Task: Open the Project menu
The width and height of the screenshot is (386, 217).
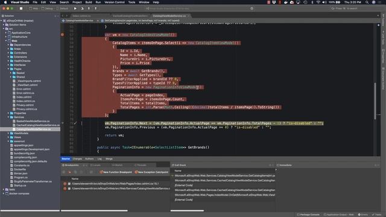Action: (77, 2)
